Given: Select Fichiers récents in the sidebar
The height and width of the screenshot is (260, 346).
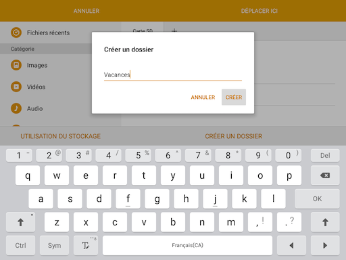Looking at the screenshot, I should point(48,32).
